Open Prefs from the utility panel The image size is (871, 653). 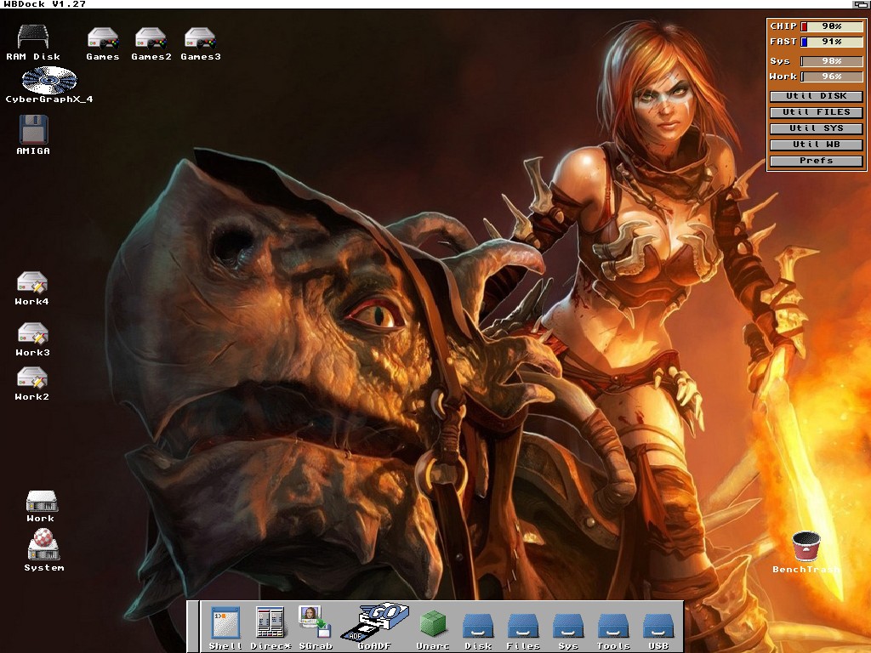pos(816,161)
